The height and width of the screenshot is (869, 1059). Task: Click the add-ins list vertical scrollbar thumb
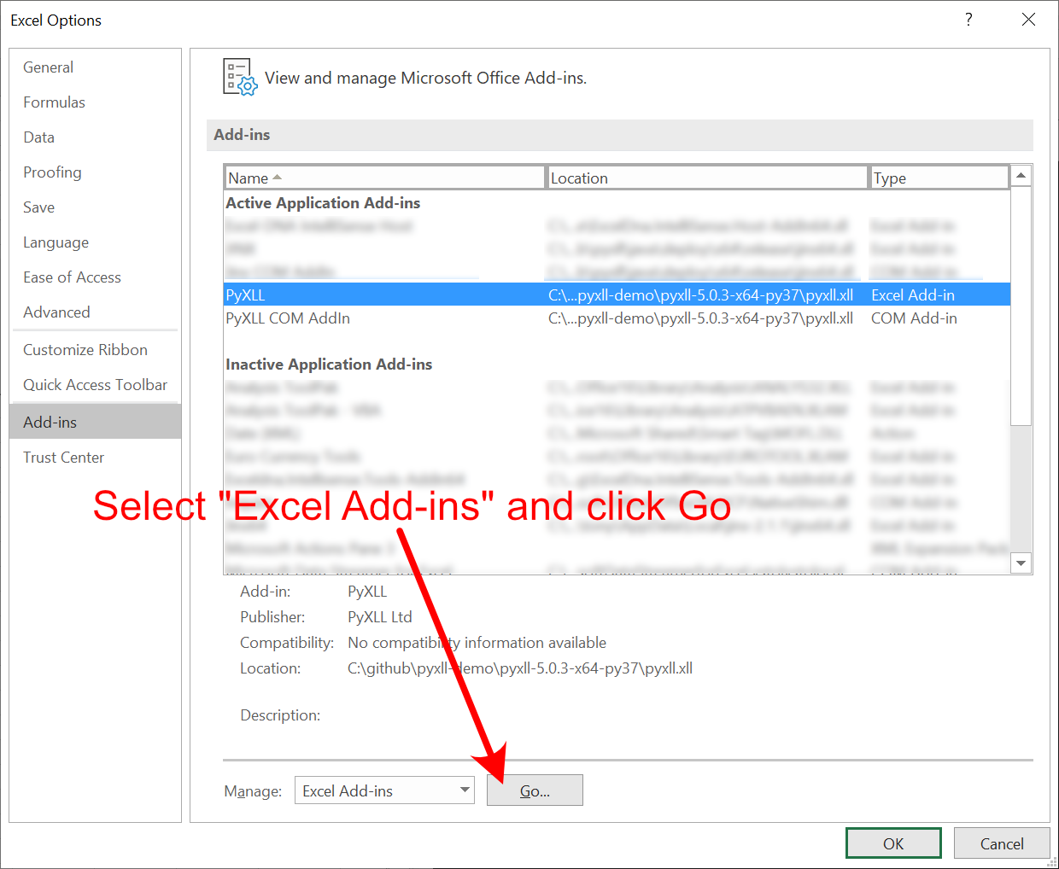(1021, 306)
